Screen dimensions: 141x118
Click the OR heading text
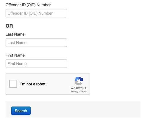tap(9, 26)
